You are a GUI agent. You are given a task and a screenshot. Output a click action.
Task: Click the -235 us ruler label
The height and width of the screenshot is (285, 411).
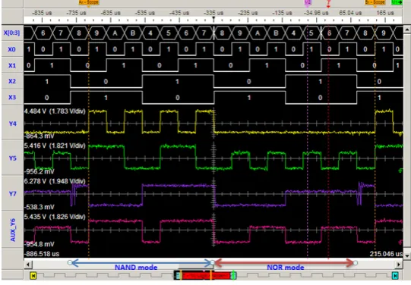click(x=248, y=13)
